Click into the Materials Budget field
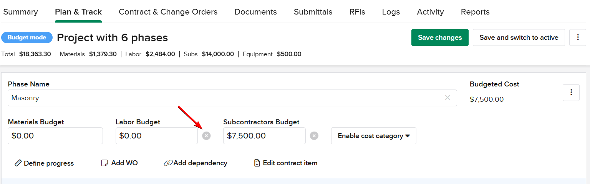 coord(55,136)
